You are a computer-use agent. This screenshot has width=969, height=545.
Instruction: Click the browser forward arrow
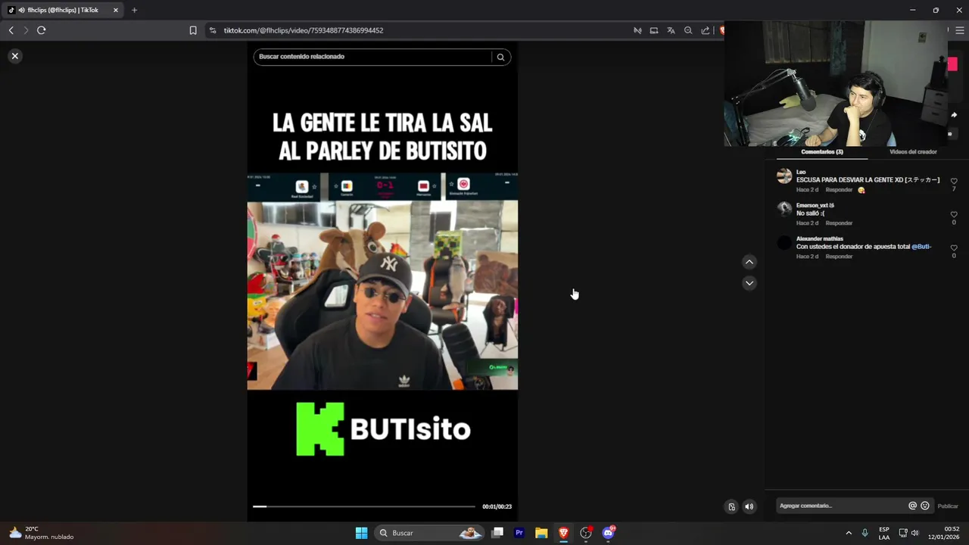(26, 30)
